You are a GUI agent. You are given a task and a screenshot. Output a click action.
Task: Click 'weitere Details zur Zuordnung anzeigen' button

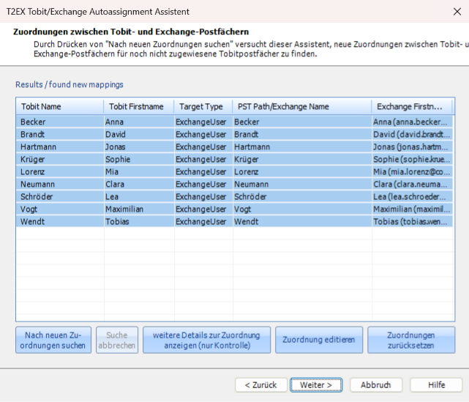[206, 340]
